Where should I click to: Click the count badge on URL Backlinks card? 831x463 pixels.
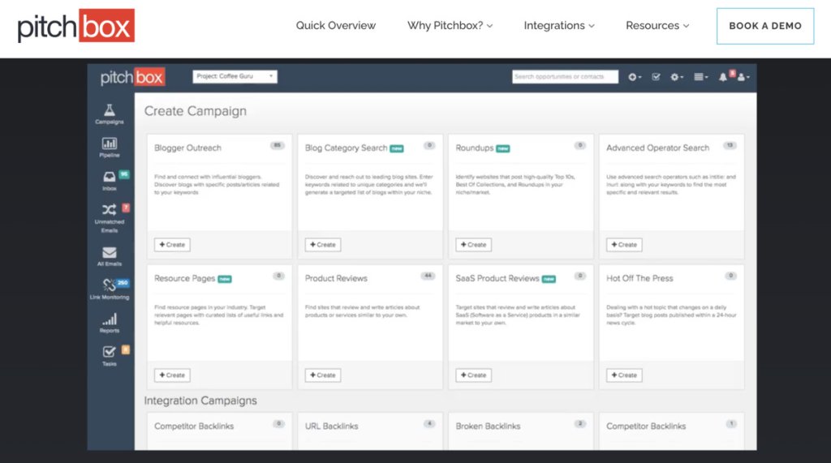pos(429,423)
